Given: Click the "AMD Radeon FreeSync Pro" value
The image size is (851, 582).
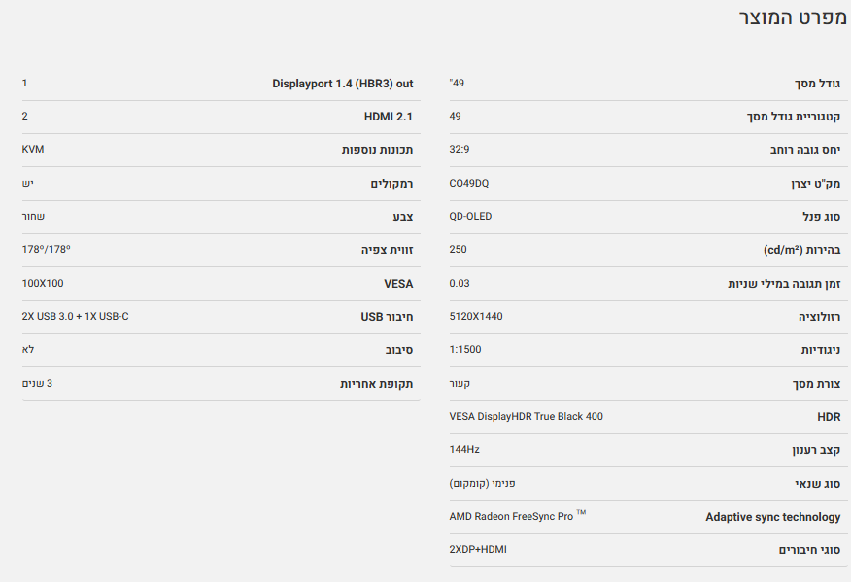Looking at the screenshot, I should [511, 516].
